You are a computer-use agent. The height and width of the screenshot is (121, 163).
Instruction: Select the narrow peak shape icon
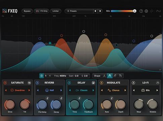105,76
